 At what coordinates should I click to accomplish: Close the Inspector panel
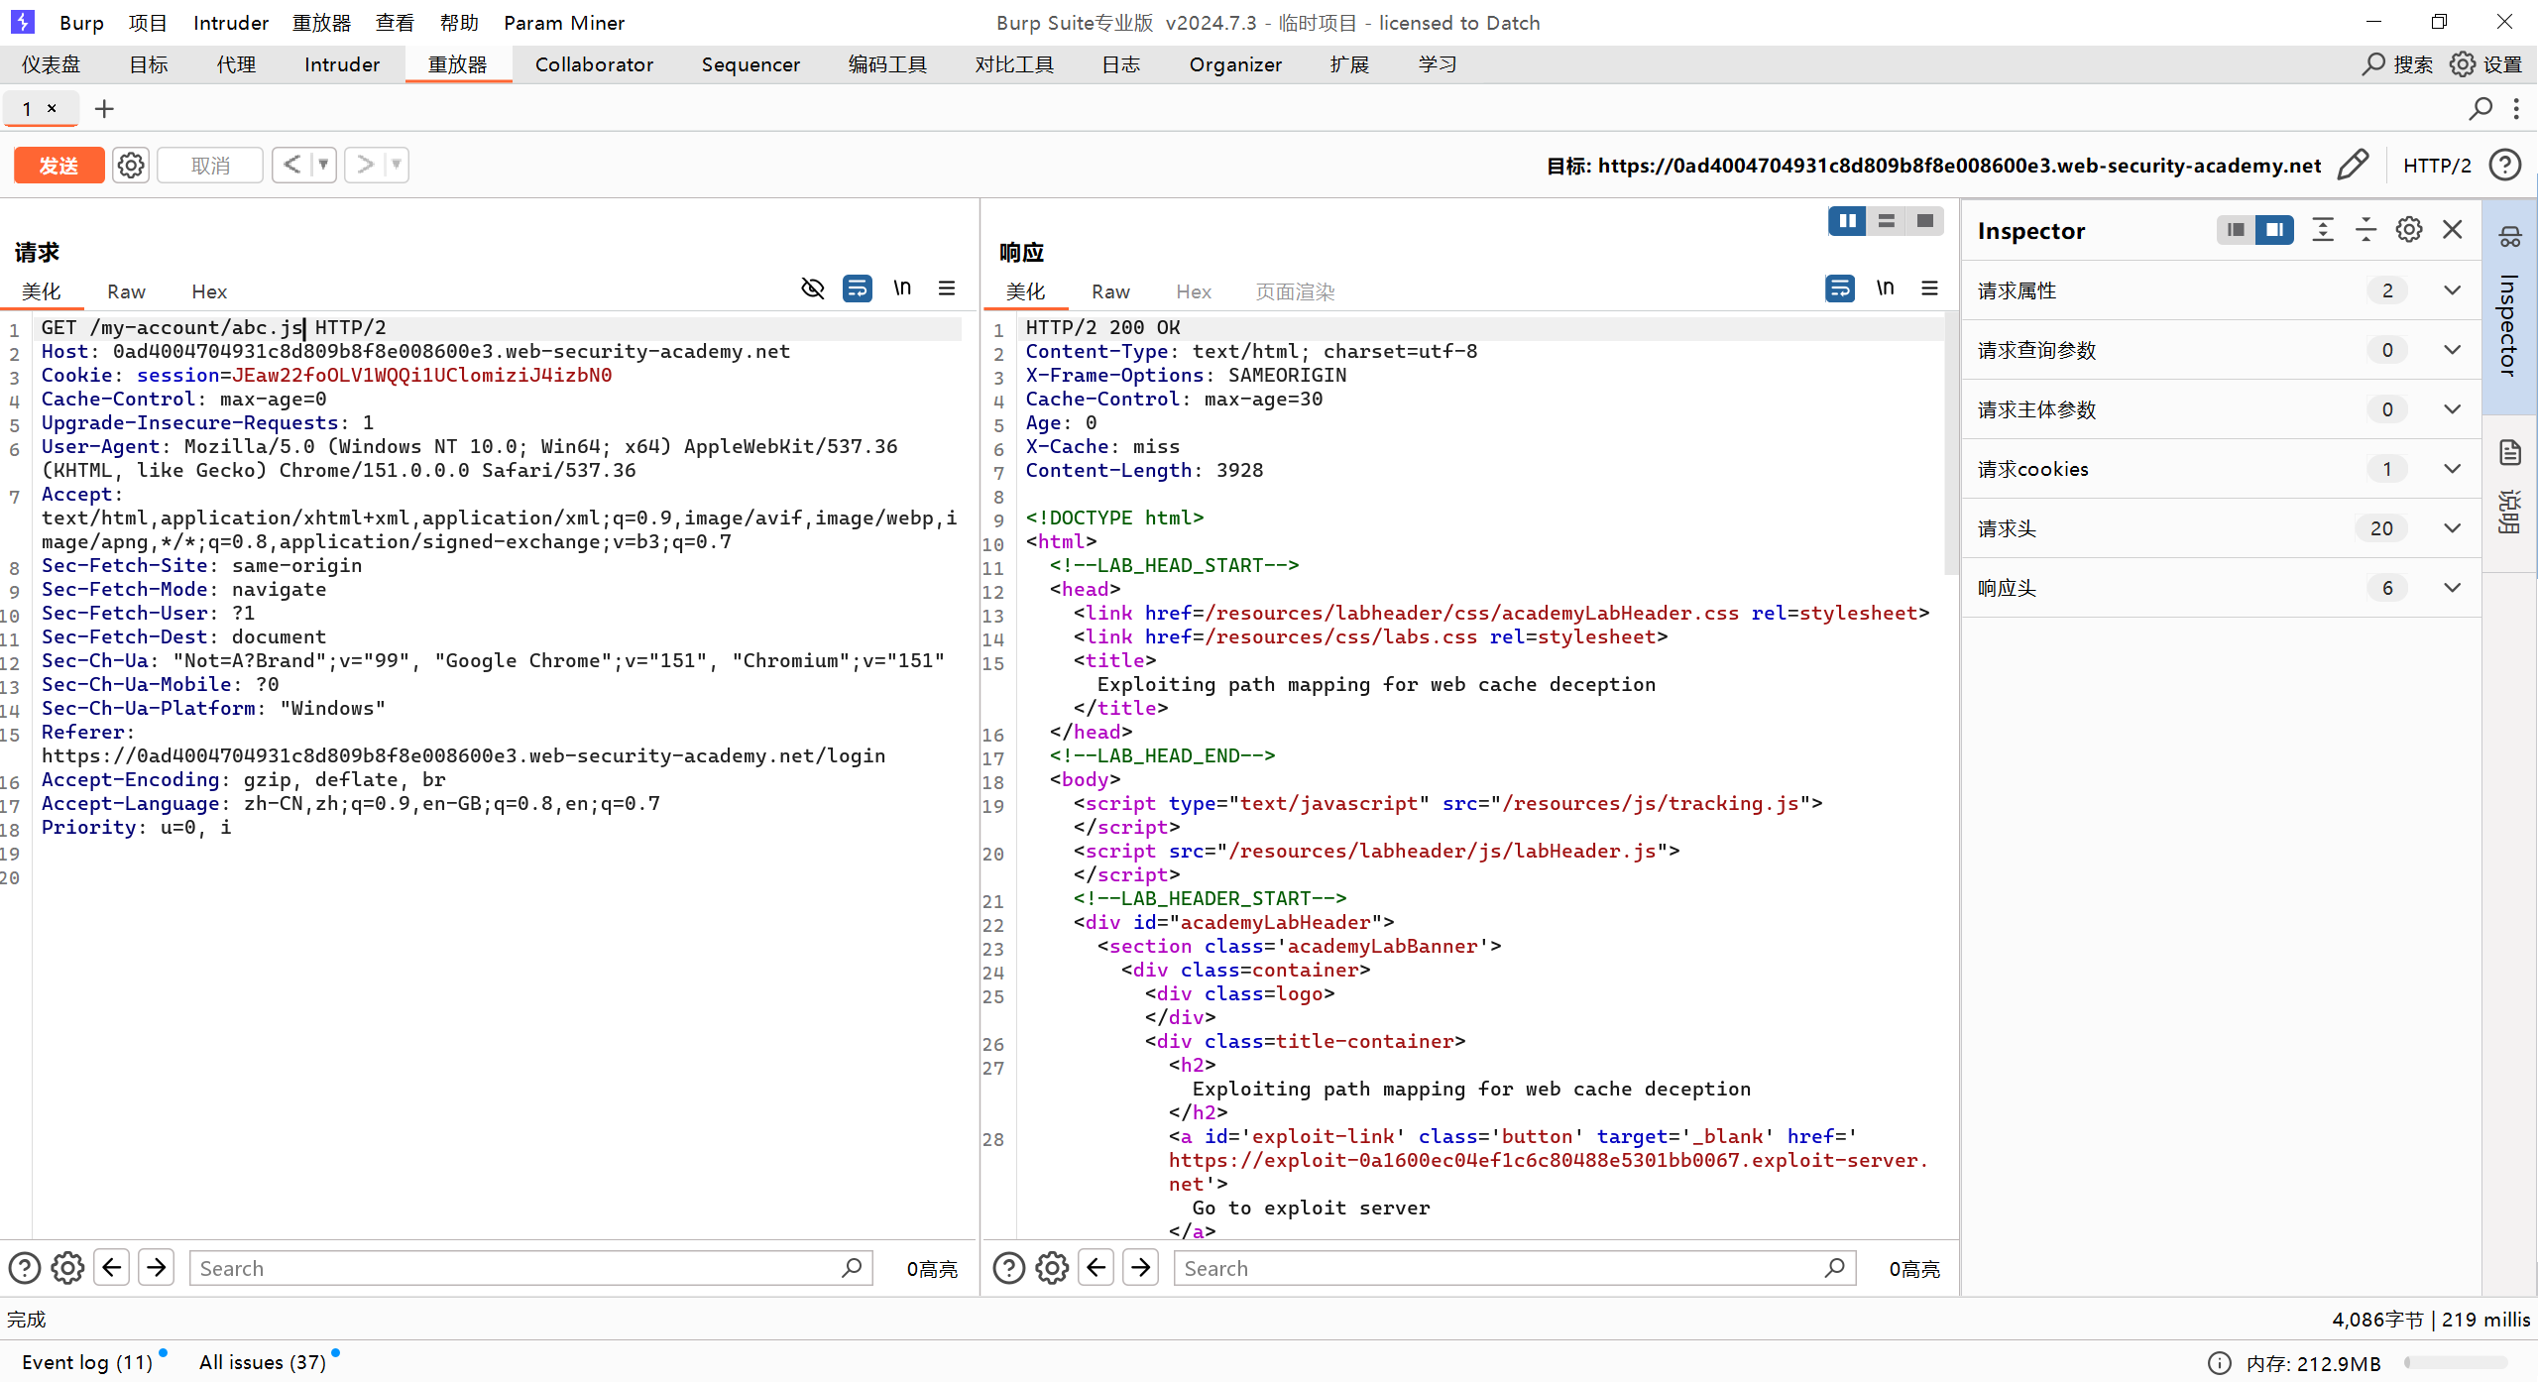(2453, 230)
